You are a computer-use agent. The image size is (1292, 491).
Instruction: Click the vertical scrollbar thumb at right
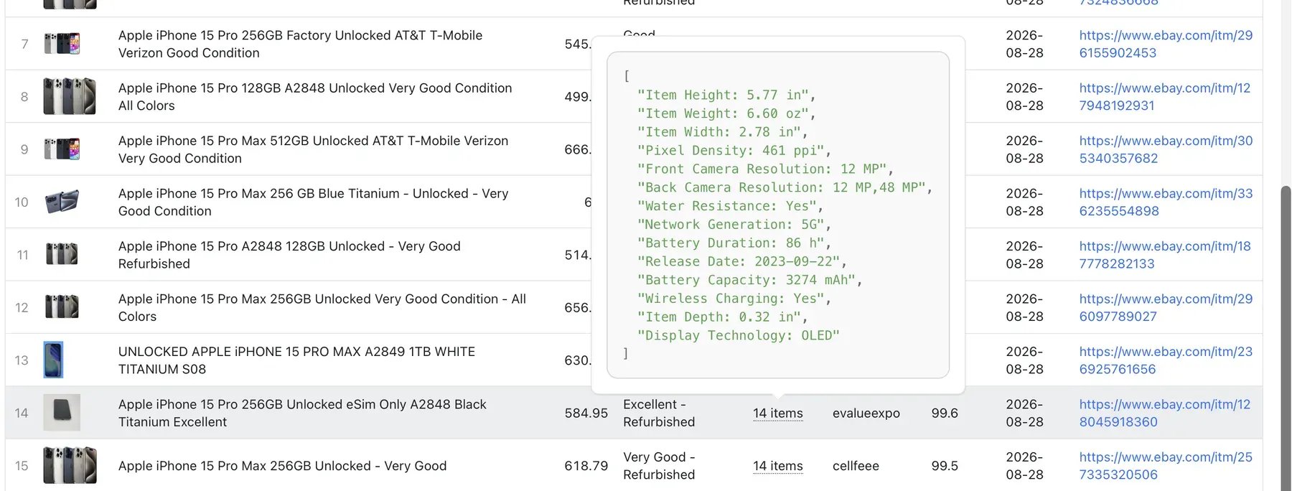[1286, 337]
